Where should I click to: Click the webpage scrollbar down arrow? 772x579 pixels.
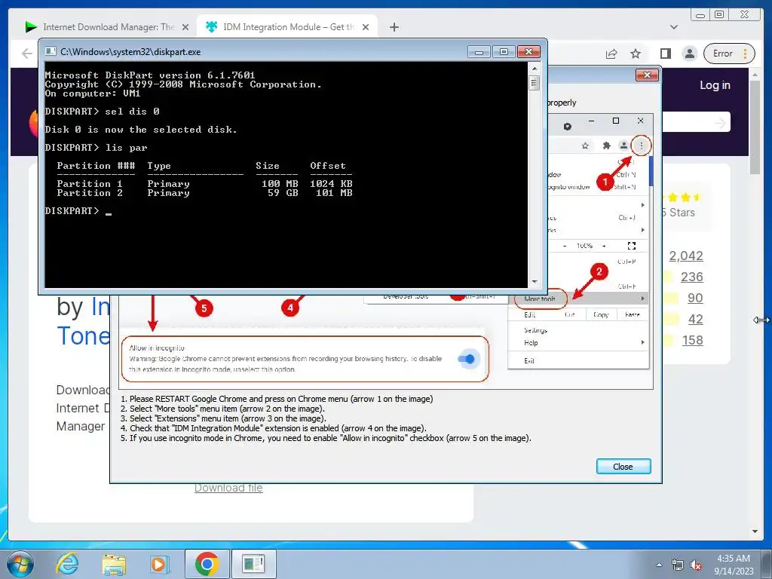coord(755,532)
